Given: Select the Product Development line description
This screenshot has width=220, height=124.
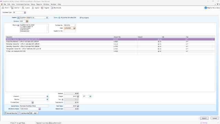Looking at the screenshot, I should coord(22,42).
